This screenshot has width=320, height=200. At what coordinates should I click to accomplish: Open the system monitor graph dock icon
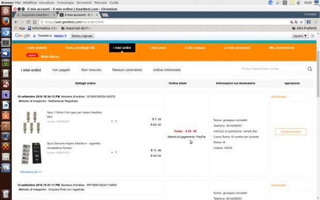[6, 63]
